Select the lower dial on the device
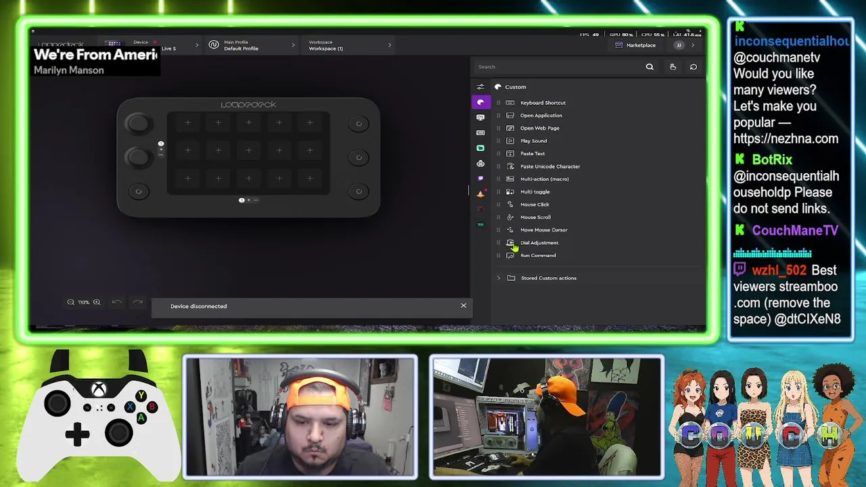 [139, 157]
